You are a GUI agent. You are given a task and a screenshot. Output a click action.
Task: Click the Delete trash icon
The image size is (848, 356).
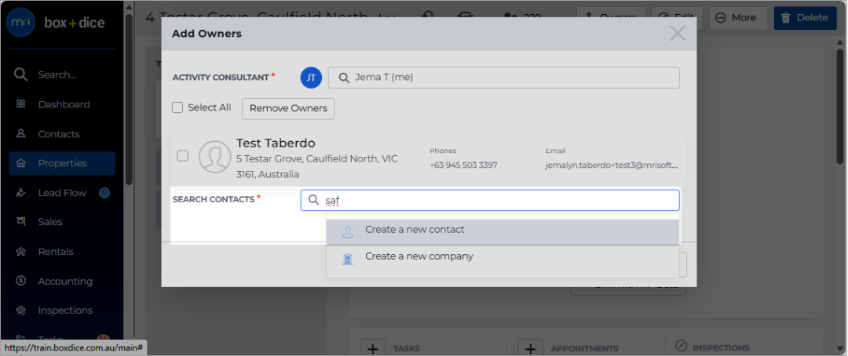tap(786, 18)
